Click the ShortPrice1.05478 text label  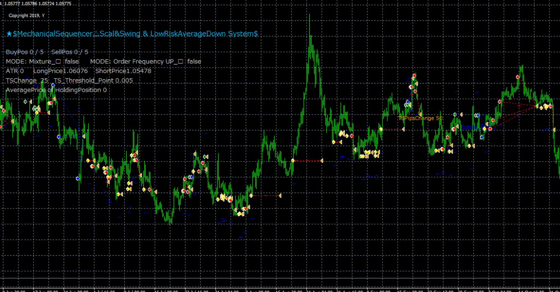123,71
